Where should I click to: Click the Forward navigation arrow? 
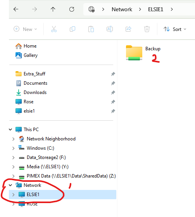[35, 9]
